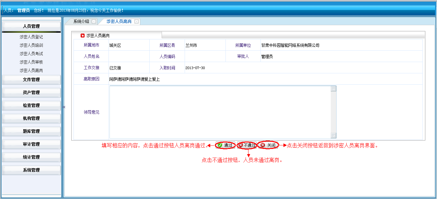Close the 涉密人员离岗 tab with its X icon
Screen dimensions: 437x199
click(x=136, y=22)
